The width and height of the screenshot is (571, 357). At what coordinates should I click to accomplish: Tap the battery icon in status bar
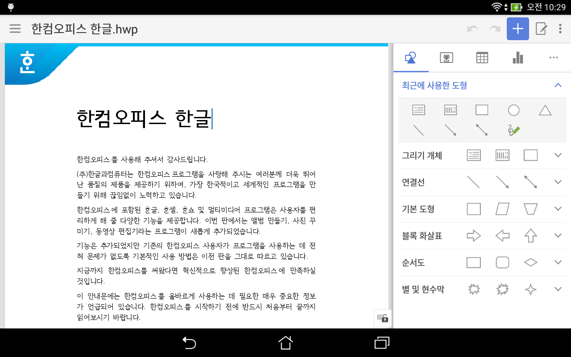[x=516, y=7]
